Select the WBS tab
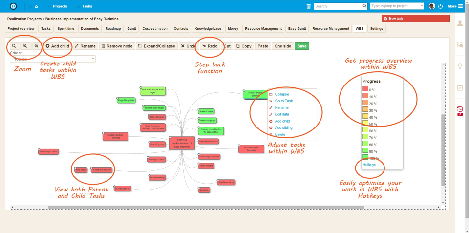Image resolution: width=469 pixels, height=233 pixels. tap(359, 29)
